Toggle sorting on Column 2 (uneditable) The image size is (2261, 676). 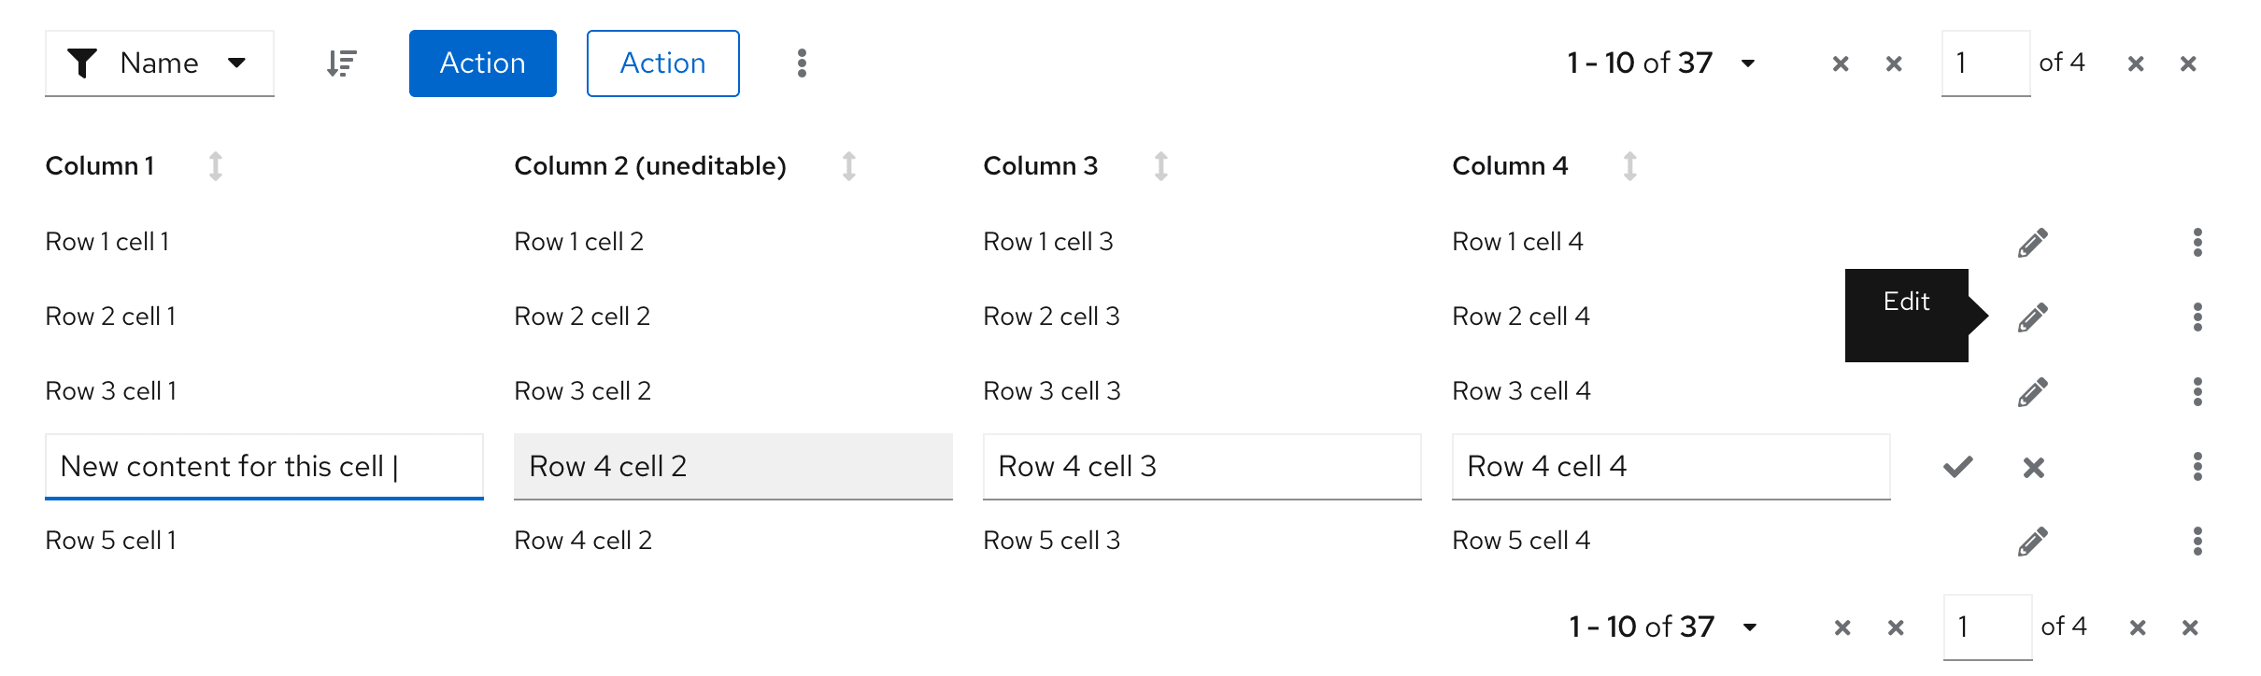(x=849, y=166)
